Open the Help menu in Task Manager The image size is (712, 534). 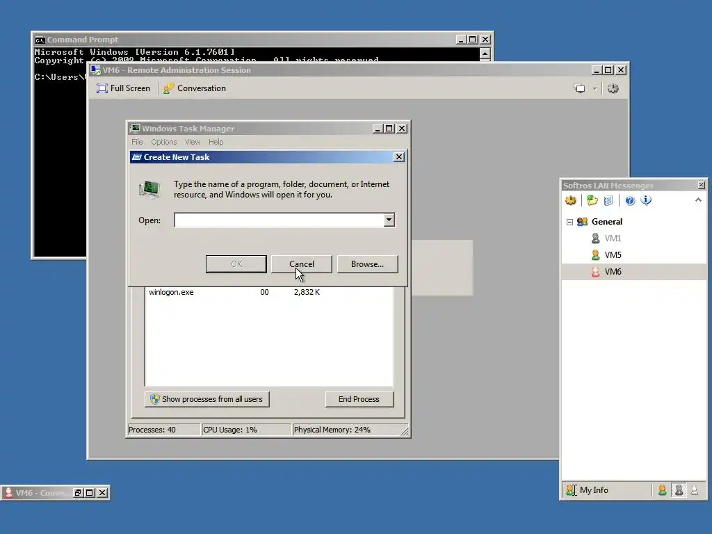click(x=216, y=142)
